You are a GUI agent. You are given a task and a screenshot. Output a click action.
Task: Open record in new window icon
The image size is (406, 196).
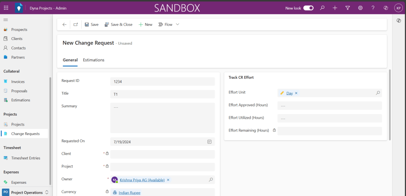[x=75, y=25]
